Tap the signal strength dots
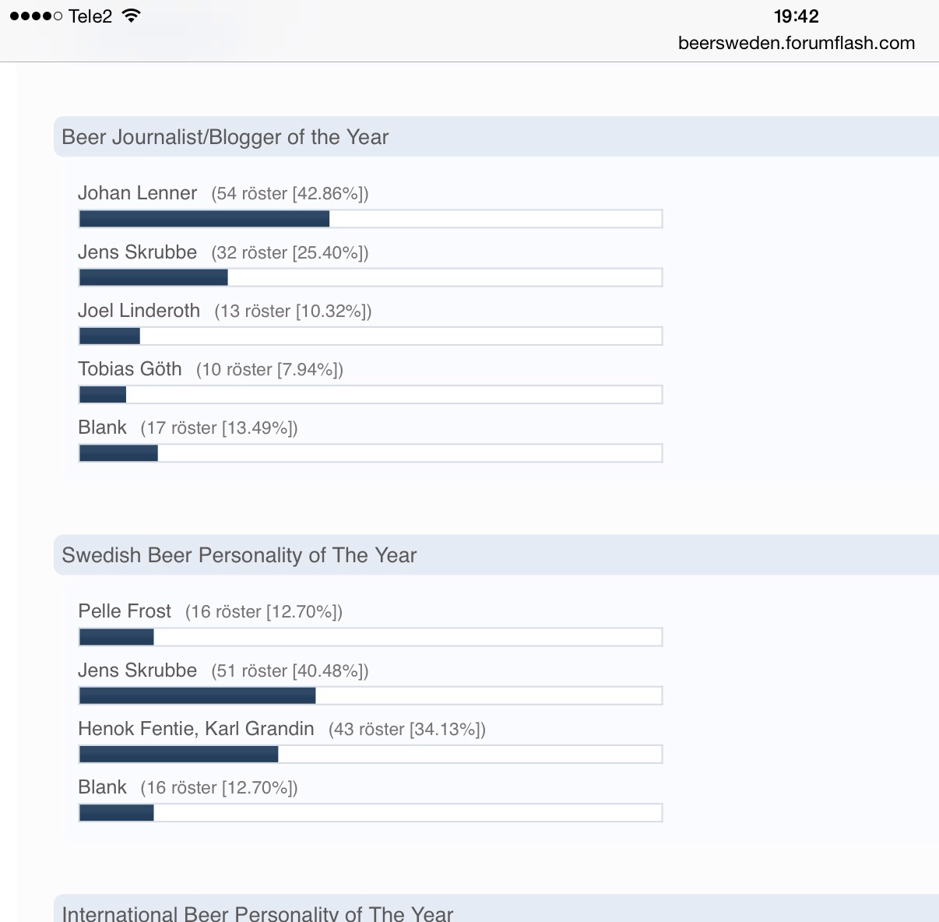 click(36, 16)
